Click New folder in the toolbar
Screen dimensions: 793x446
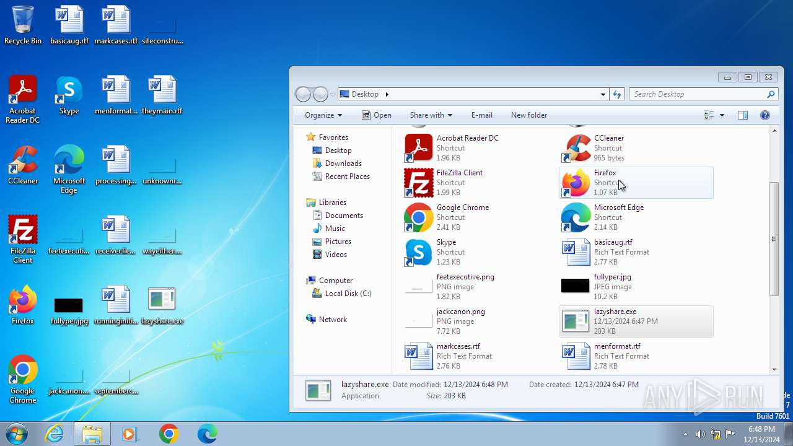[x=529, y=115]
